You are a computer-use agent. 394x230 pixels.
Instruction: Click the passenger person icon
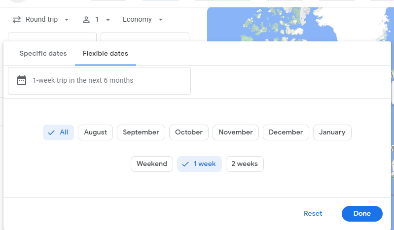[86, 20]
